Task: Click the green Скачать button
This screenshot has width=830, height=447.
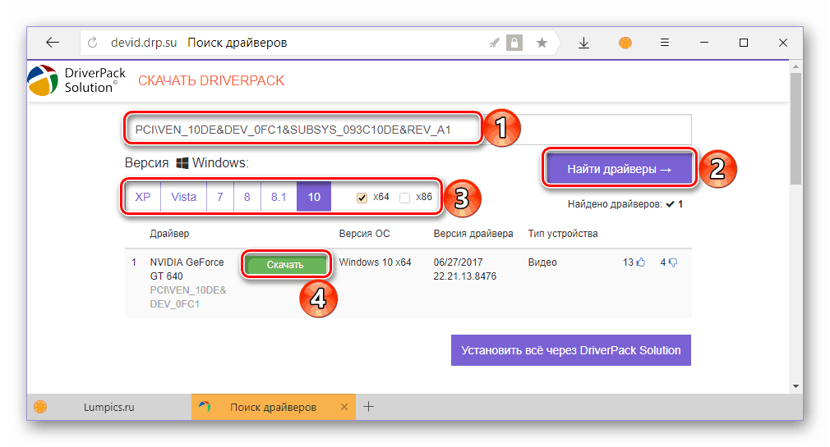Action: click(285, 265)
